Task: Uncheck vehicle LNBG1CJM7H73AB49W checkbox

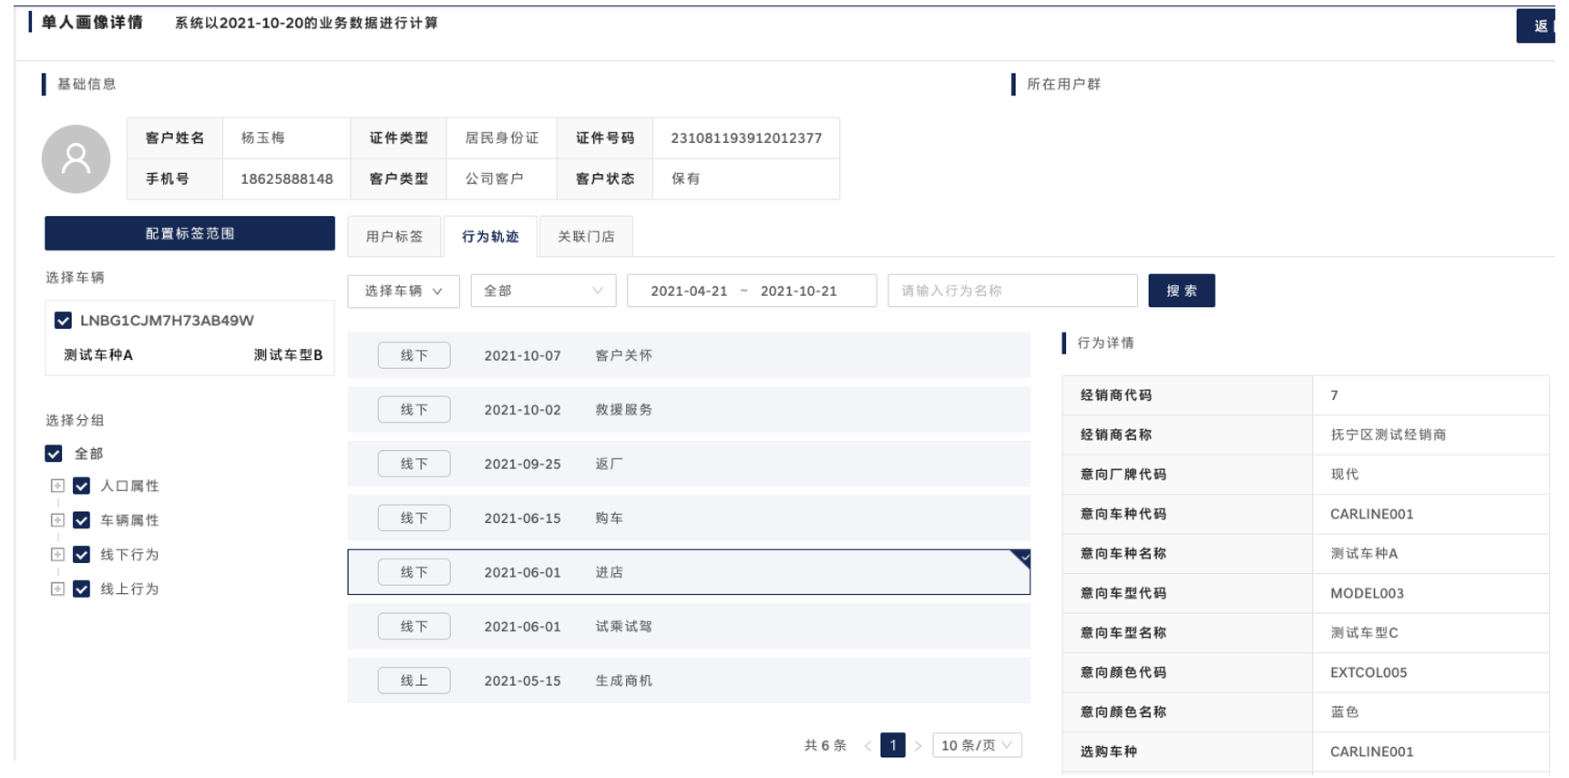Action: click(x=63, y=321)
